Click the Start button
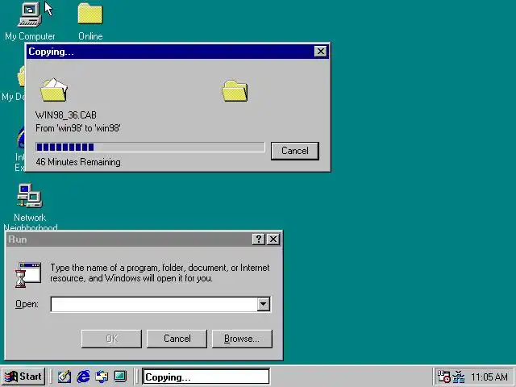Screen dimensions: 516x387 23,377
